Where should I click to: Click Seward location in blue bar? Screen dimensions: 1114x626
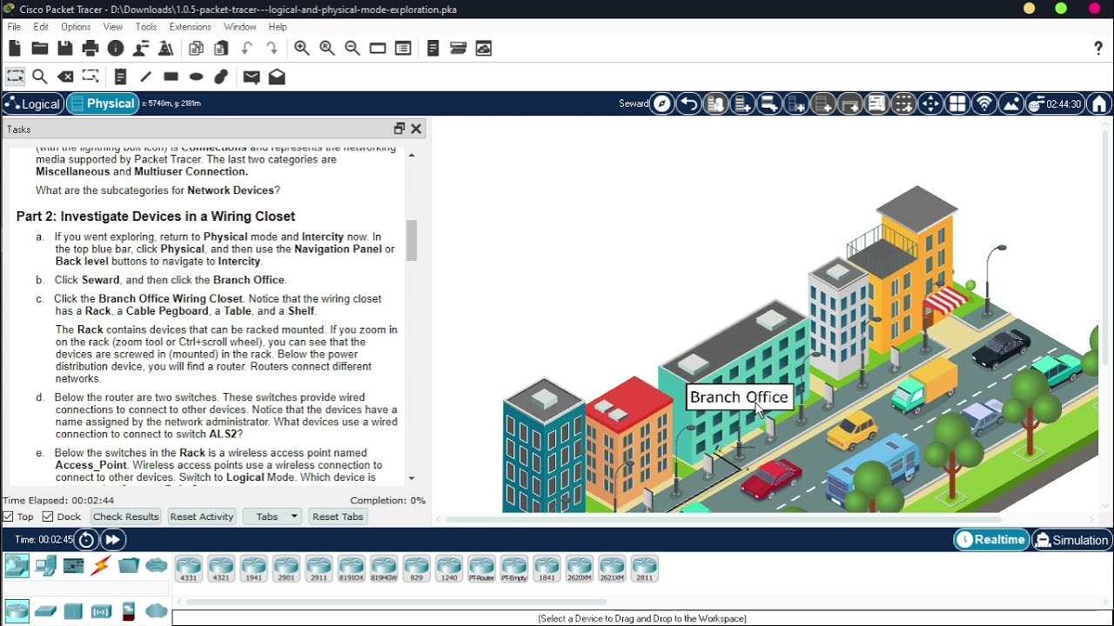[x=634, y=104]
